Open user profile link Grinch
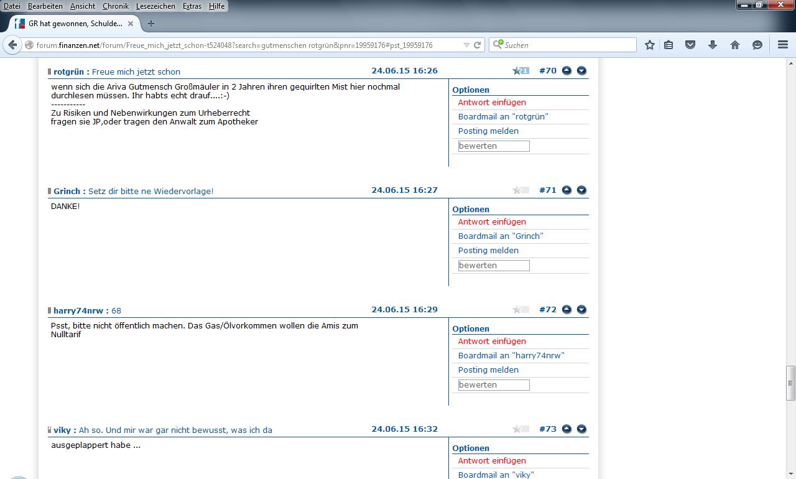This screenshot has width=796, height=479. tap(67, 191)
